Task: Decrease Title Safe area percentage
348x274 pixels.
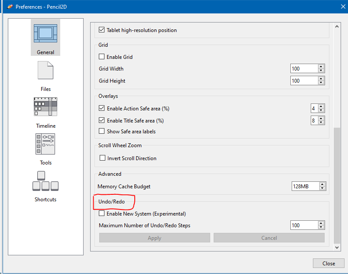Action: pyautogui.click(x=321, y=122)
